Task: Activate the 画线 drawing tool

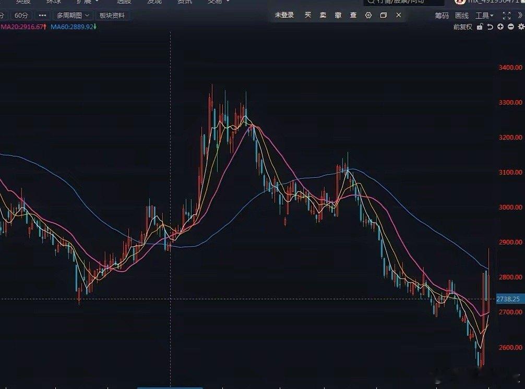Action: 462,16
